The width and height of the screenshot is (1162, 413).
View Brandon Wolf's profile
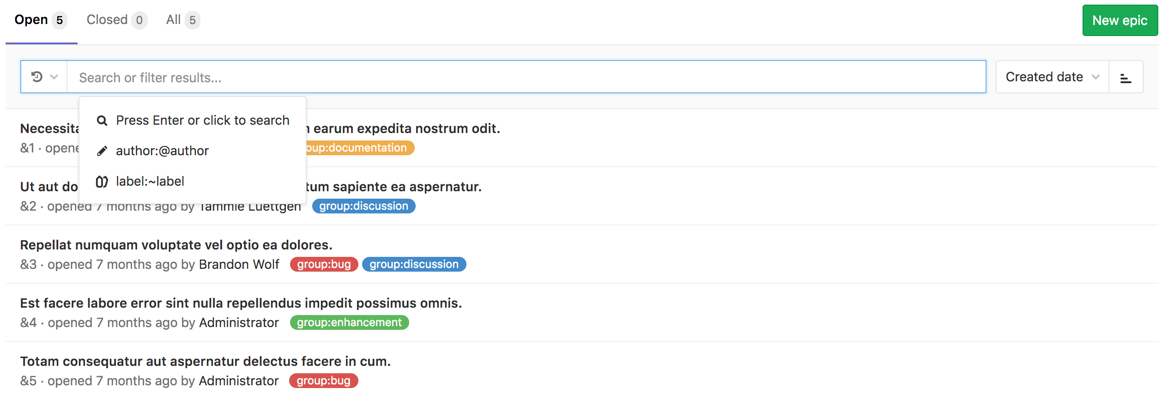point(238,264)
